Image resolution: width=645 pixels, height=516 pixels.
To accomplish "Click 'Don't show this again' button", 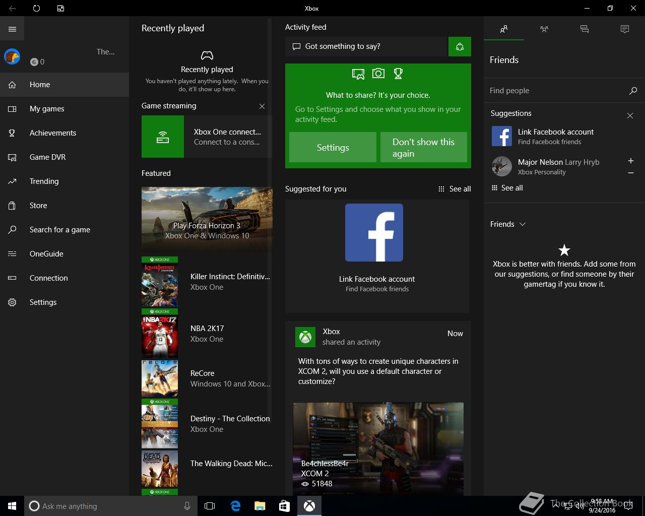I will tap(423, 147).
